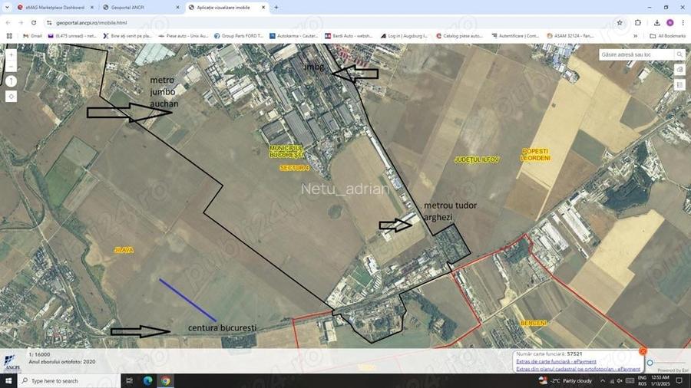Viewport: 691px width, 388px height.
Task: Open the tab search dropdown arrow
Action: tap(7, 8)
